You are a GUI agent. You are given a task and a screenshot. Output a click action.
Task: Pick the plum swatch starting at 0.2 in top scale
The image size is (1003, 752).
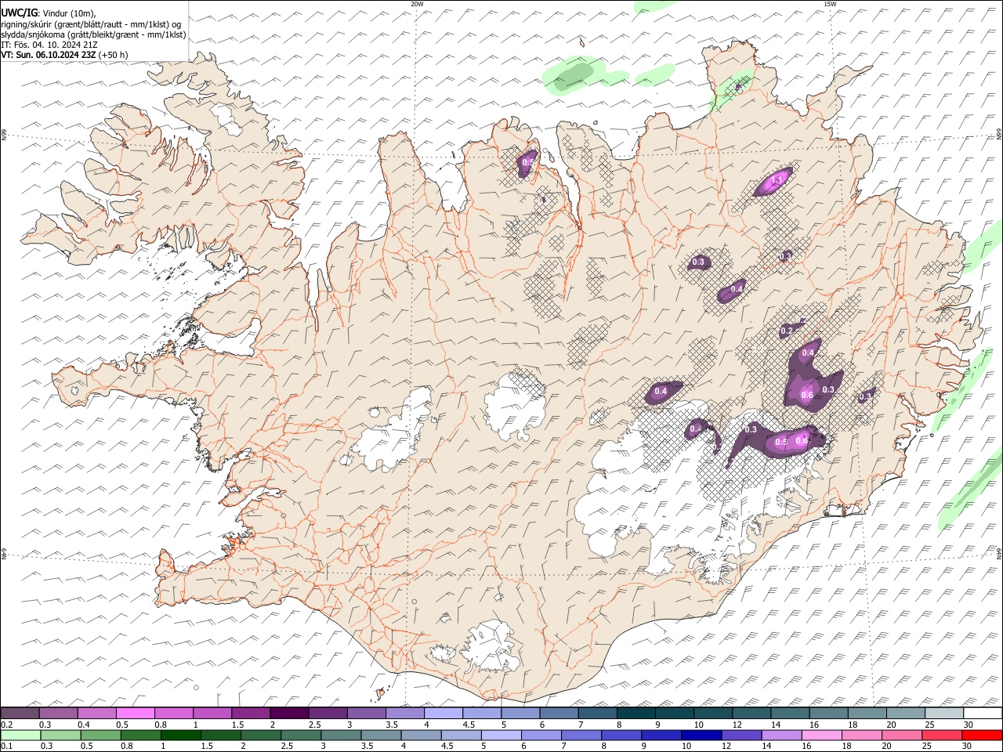pos(20,714)
